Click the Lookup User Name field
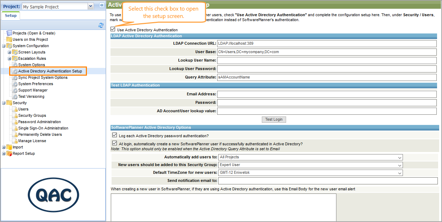Screen dimensions: 442x222 click(x=327, y=61)
